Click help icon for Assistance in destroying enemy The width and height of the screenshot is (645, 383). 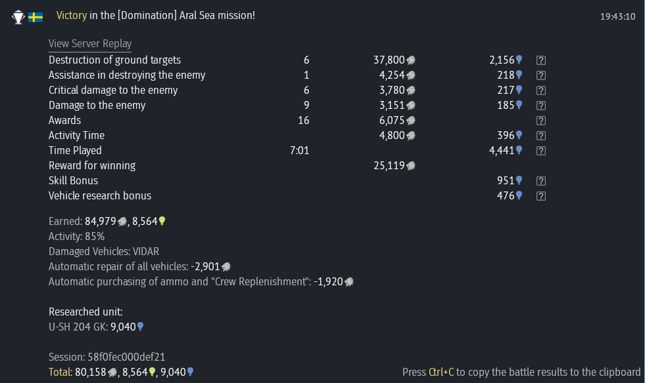click(x=541, y=75)
